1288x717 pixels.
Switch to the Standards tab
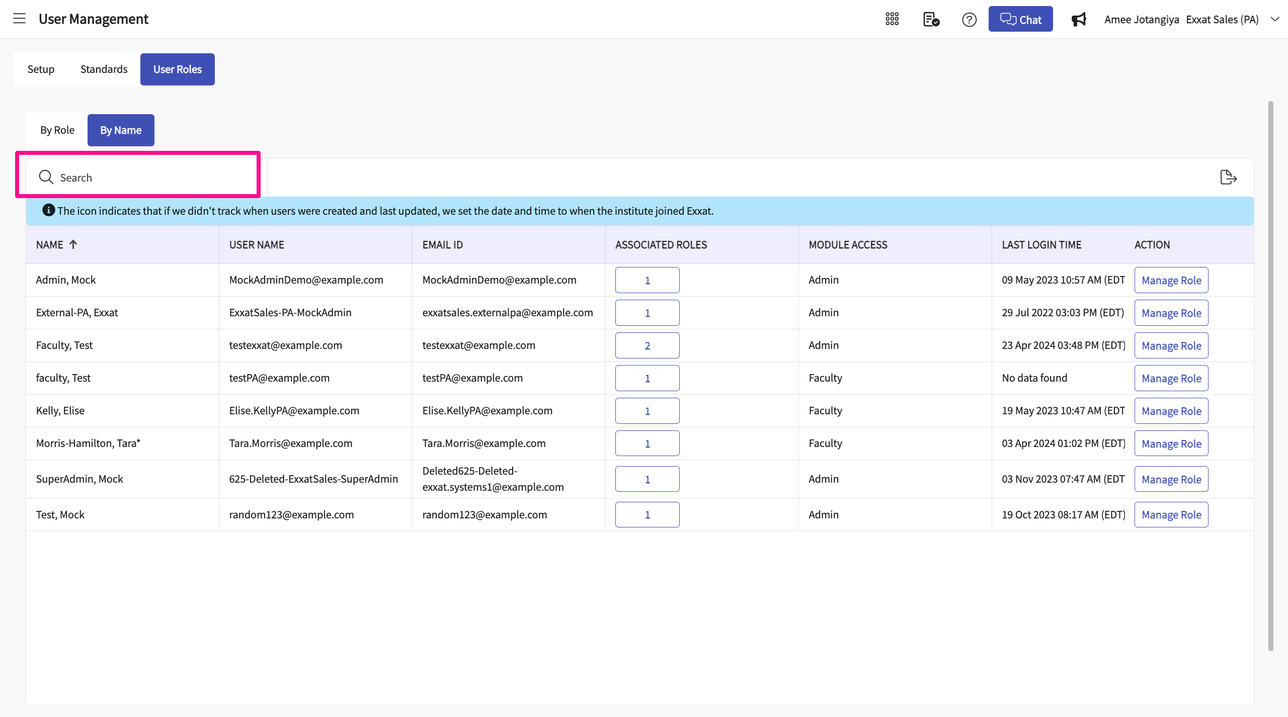(104, 69)
